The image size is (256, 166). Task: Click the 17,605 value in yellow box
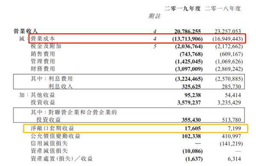(193, 128)
